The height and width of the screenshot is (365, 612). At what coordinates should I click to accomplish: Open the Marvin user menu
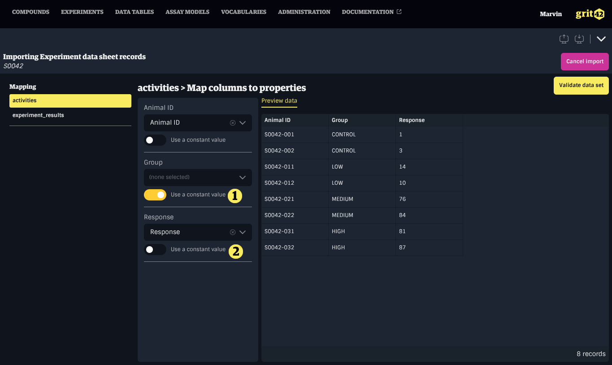tap(551, 14)
